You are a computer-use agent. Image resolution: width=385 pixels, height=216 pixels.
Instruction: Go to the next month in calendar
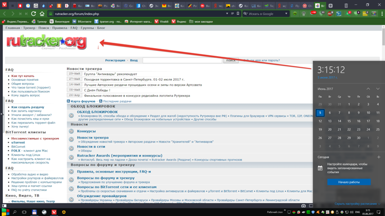tap(378, 89)
